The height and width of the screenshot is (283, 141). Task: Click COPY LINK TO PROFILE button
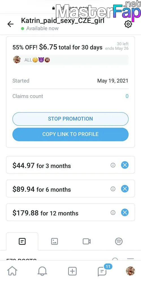click(x=71, y=134)
